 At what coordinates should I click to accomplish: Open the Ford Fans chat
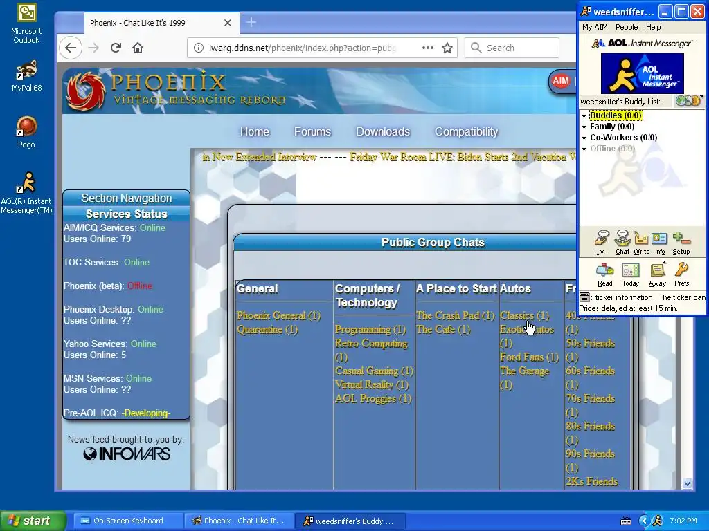point(529,357)
